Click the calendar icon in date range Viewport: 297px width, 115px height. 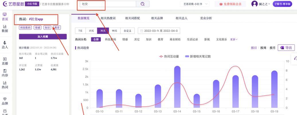pos(142,31)
